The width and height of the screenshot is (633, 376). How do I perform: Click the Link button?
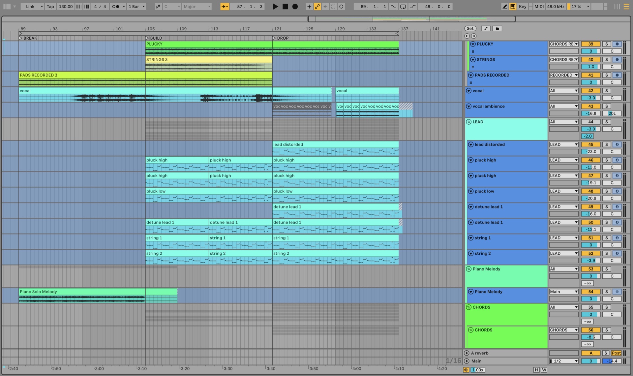tap(30, 6)
